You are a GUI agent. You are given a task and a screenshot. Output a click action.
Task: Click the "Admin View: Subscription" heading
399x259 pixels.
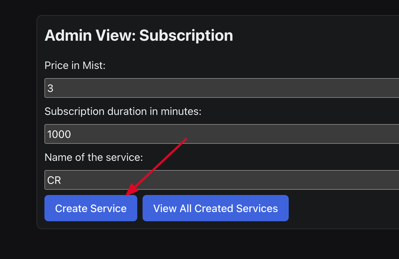pos(139,35)
